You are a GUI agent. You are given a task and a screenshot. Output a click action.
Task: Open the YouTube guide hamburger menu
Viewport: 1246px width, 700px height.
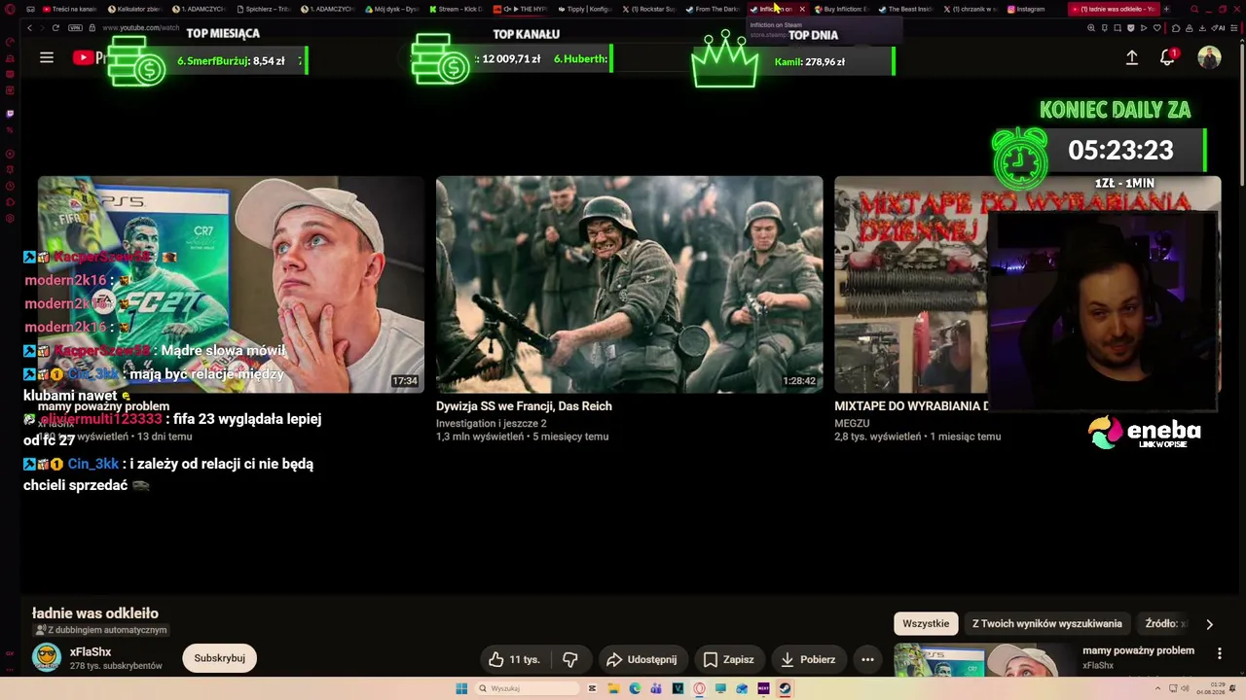[x=46, y=58]
